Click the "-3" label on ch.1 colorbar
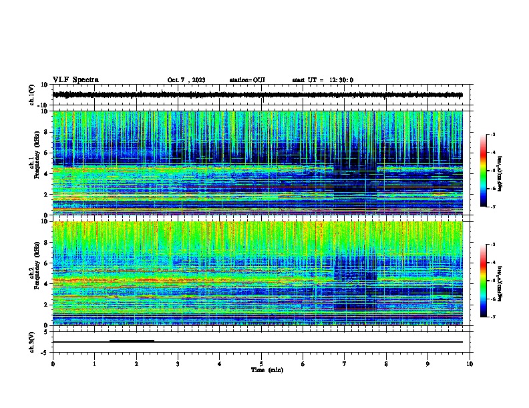The image size is (529, 408). (492, 134)
